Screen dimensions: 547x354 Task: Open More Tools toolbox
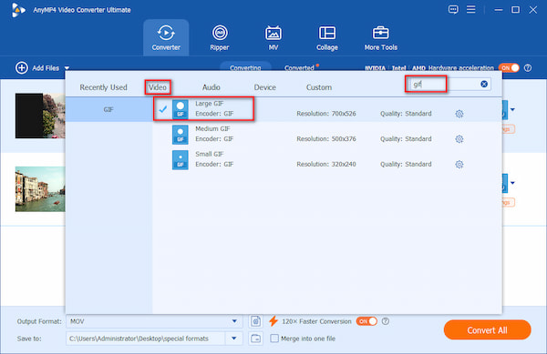[380, 37]
